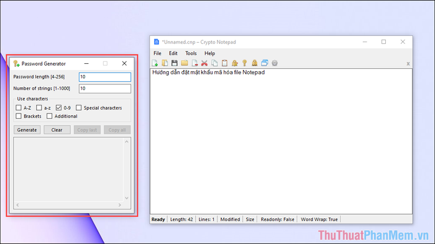435x244 pixels.
Task: Click the blue stacked windows icon in toolbar
Action: tap(265, 63)
